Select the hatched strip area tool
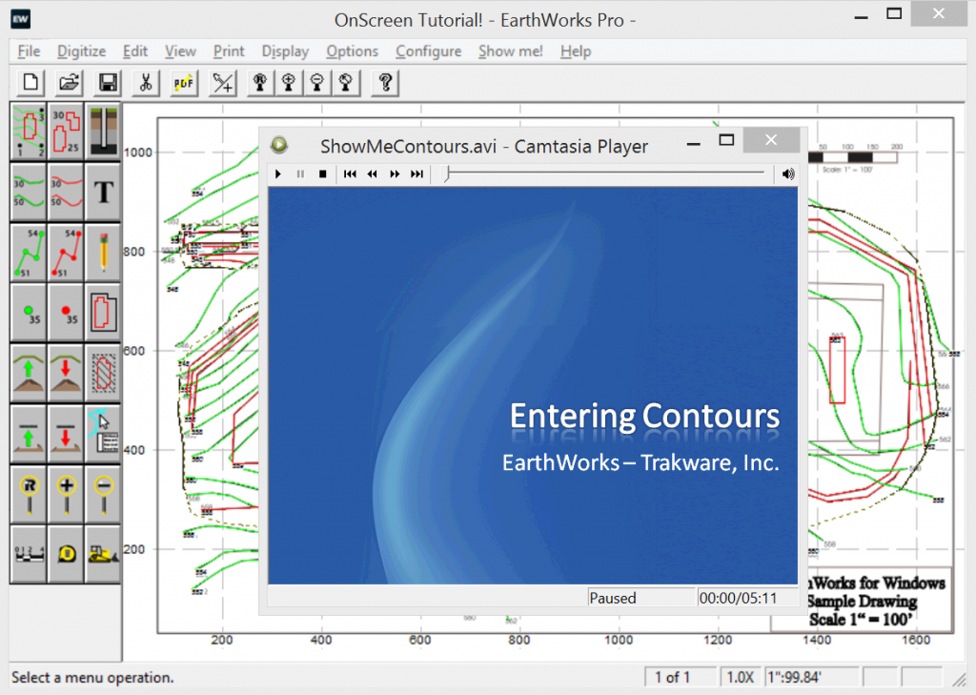This screenshot has width=976, height=695. tap(102, 374)
